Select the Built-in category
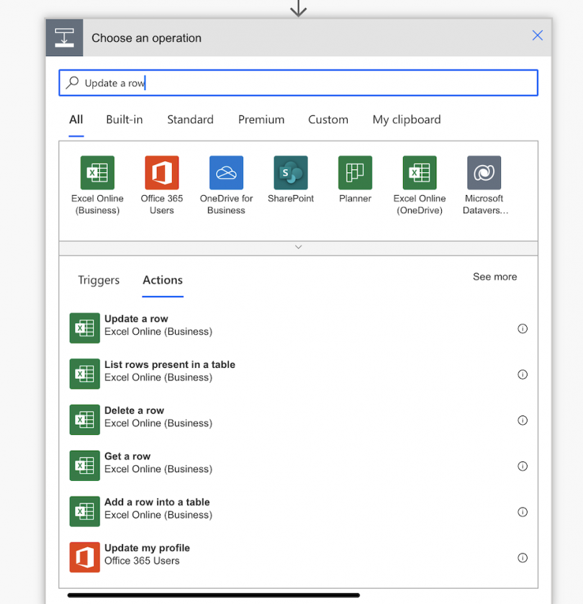Viewport: 583px width, 604px height. [124, 120]
